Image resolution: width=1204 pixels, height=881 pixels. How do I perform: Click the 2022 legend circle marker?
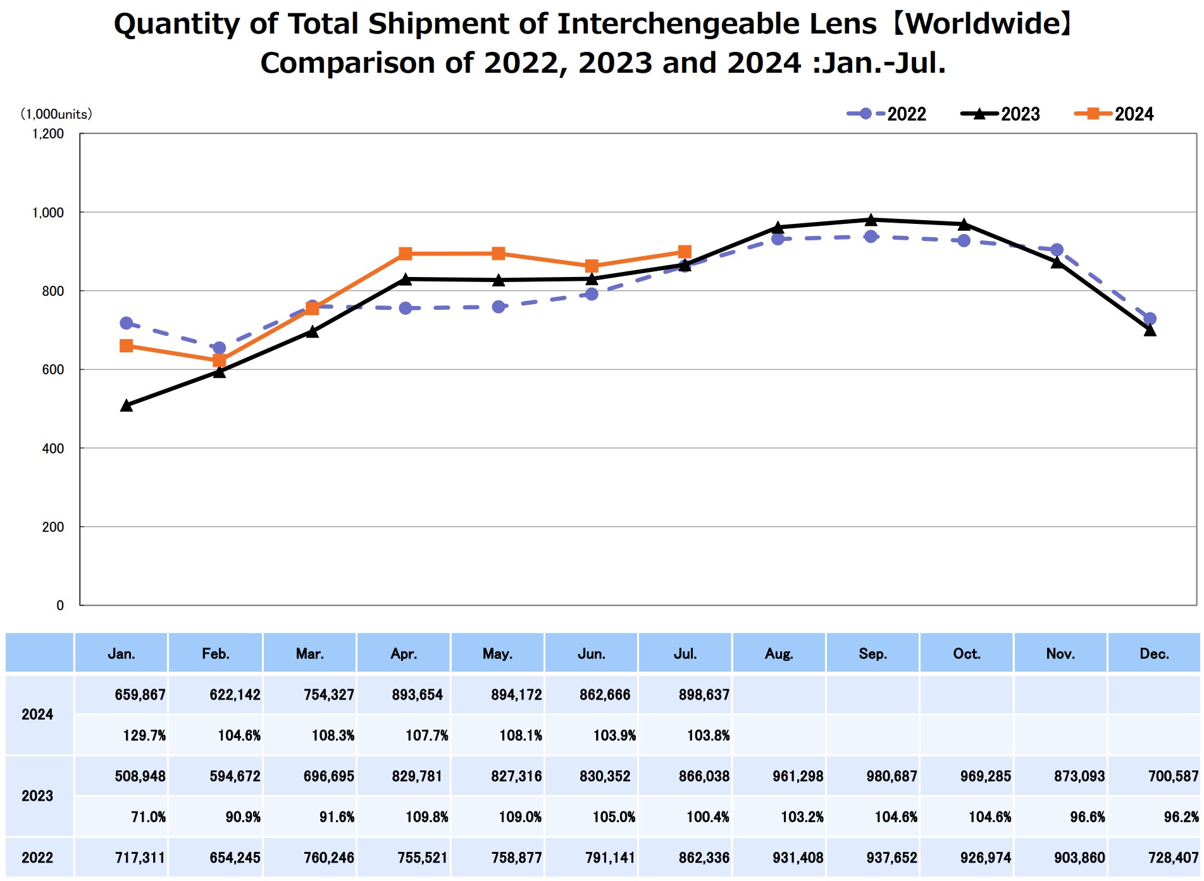pos(866,114)
